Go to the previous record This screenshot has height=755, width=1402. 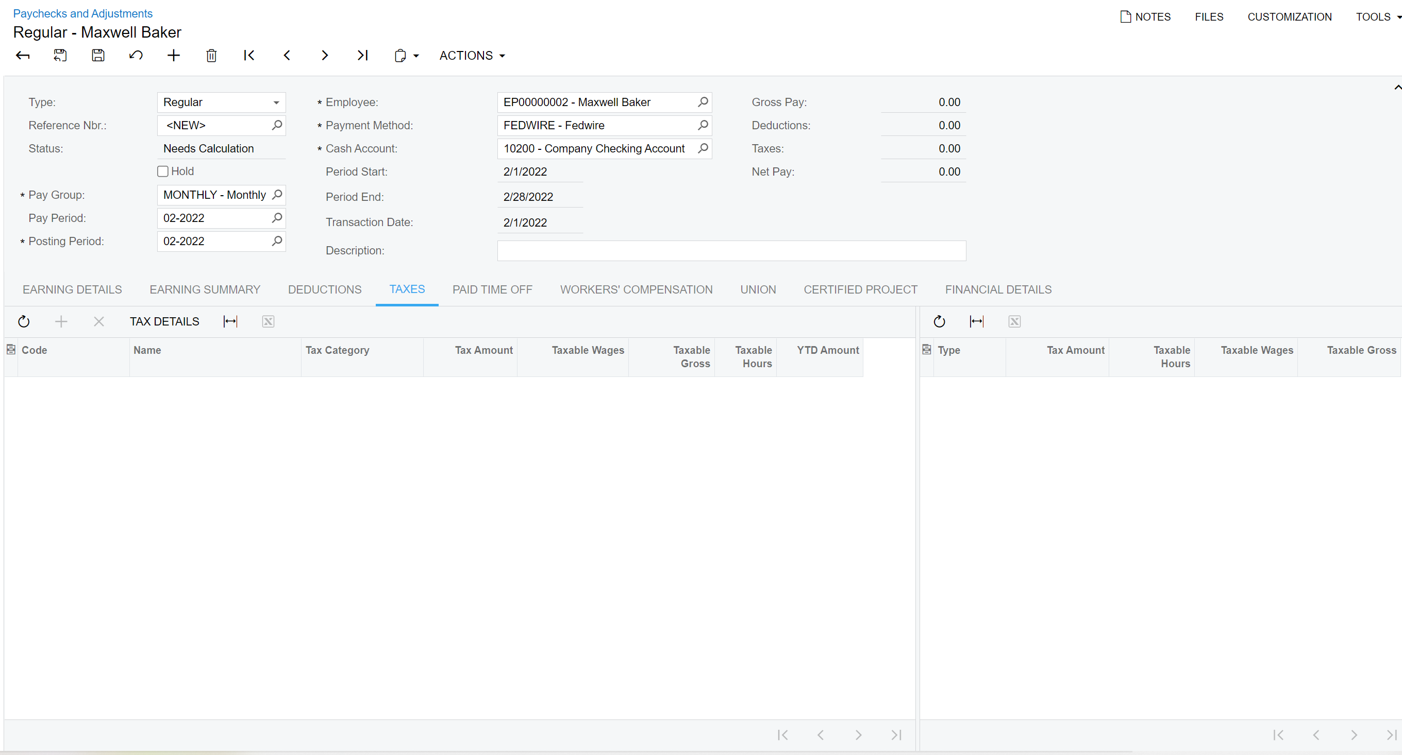pyautogui.click(x=287, y=56)
